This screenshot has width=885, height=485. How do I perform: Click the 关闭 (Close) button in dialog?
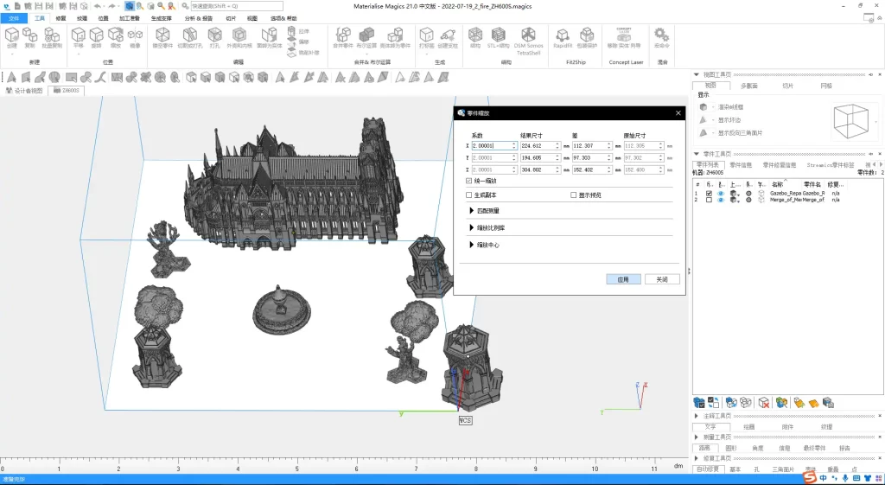pos(661,279)
